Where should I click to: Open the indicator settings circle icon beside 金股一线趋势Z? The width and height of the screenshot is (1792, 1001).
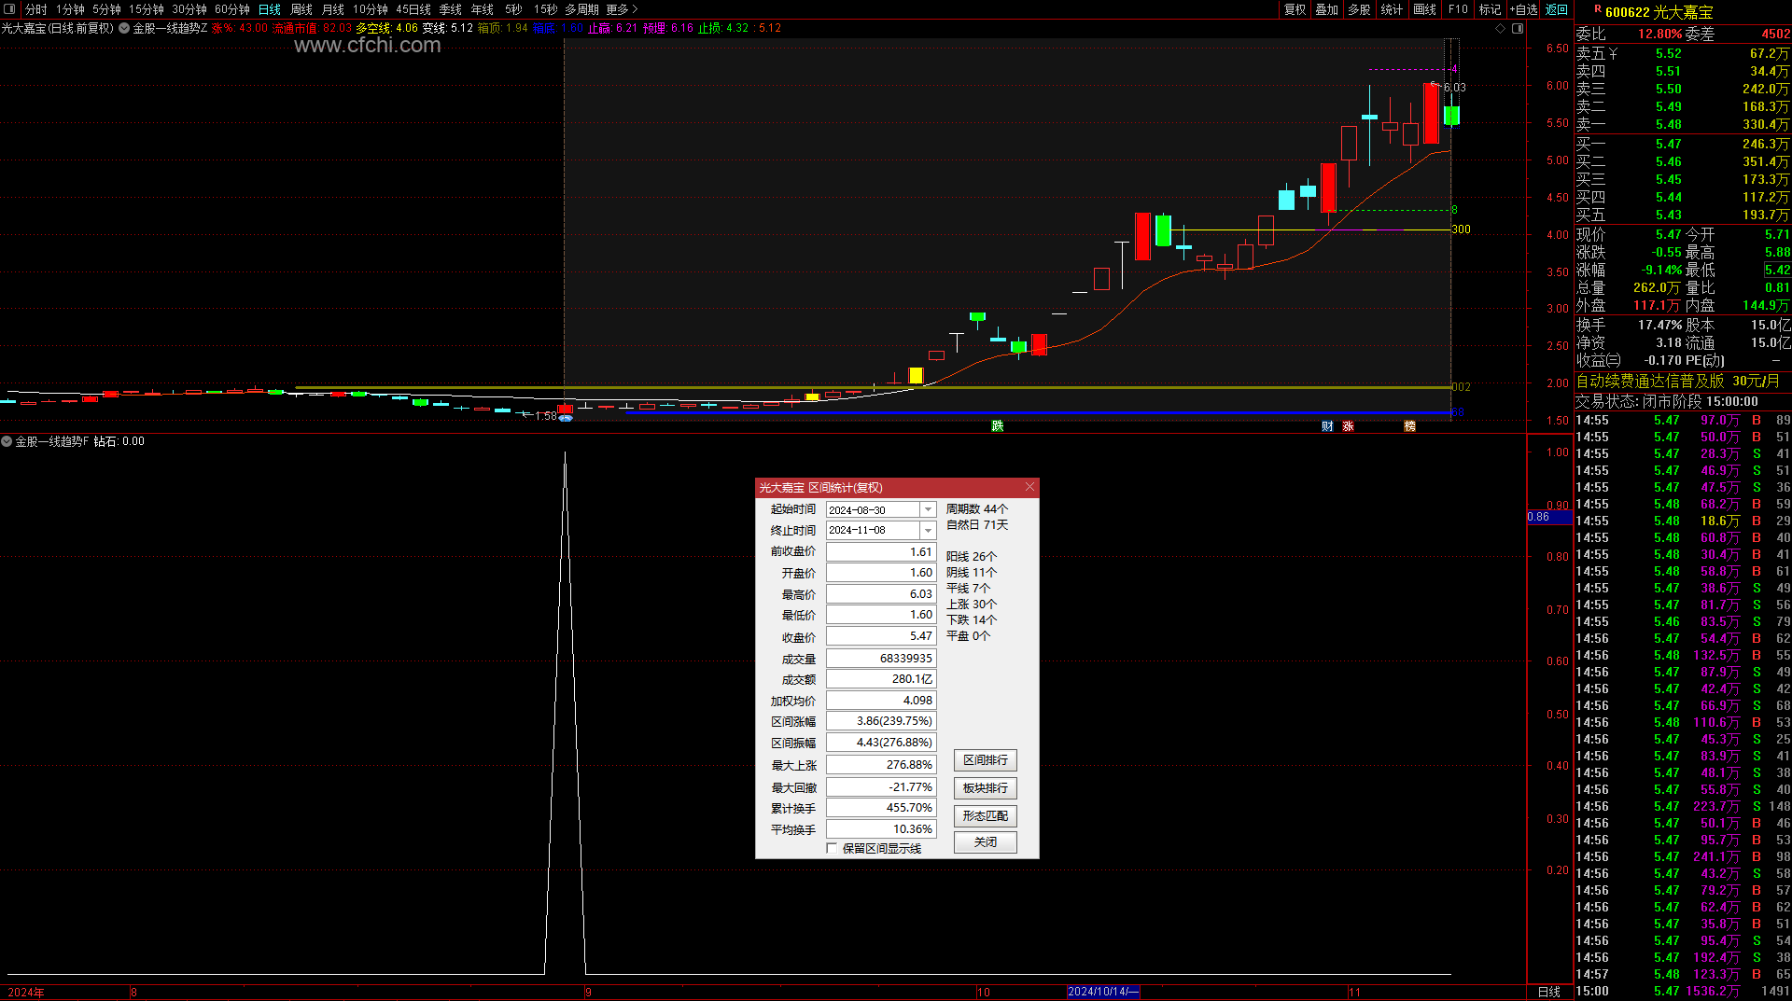pos(124,28)
